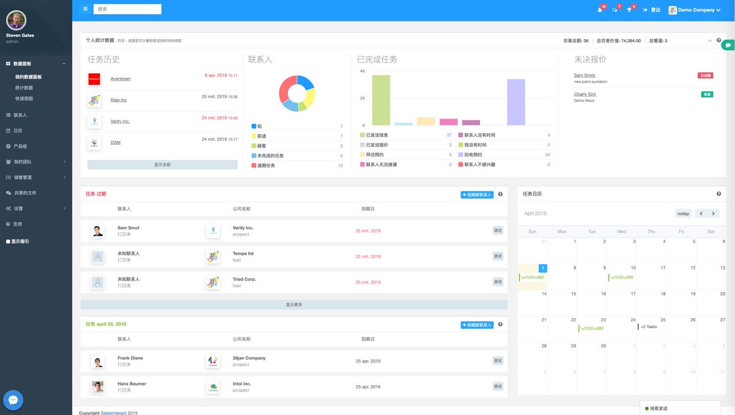Open 统计数据 in the sidebar
The height and width of the screenshot is (415, 735).
24,88
